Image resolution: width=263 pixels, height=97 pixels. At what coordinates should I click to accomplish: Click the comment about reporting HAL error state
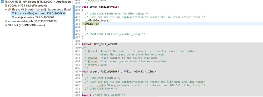tap(145, 17)
